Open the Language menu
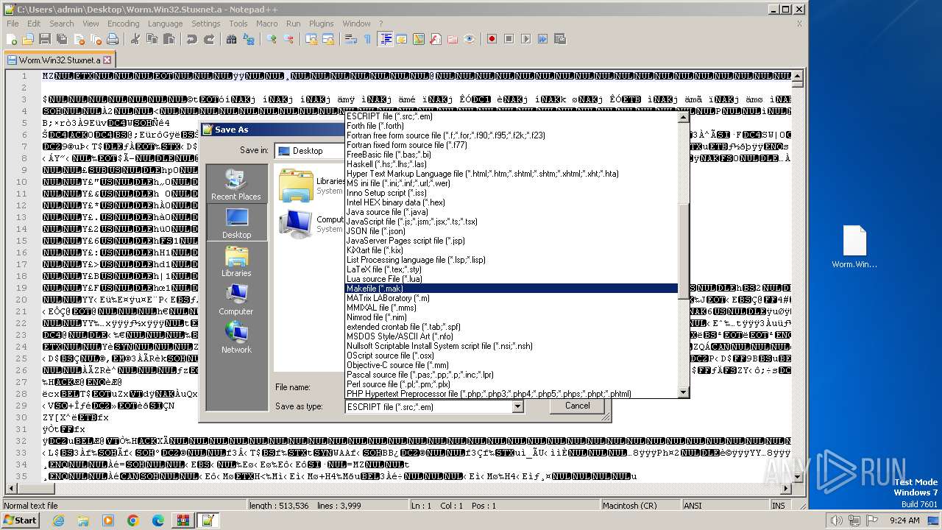This screenshot has width=942, height=530. click(x=165, y=24)
